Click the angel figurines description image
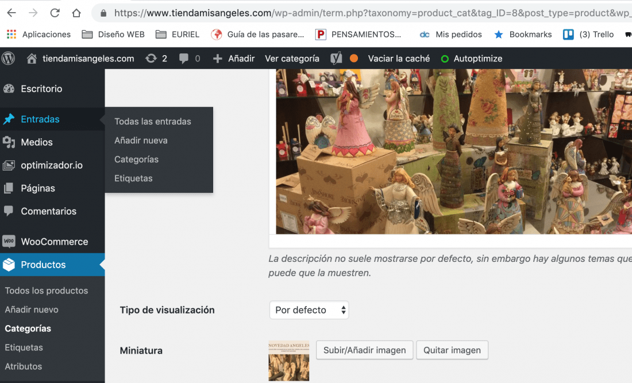The height and width of the screenshot is (383, 632). (x=454, y=152)
